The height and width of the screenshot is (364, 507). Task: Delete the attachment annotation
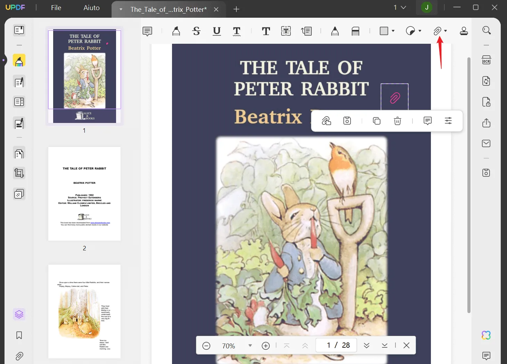398,121
